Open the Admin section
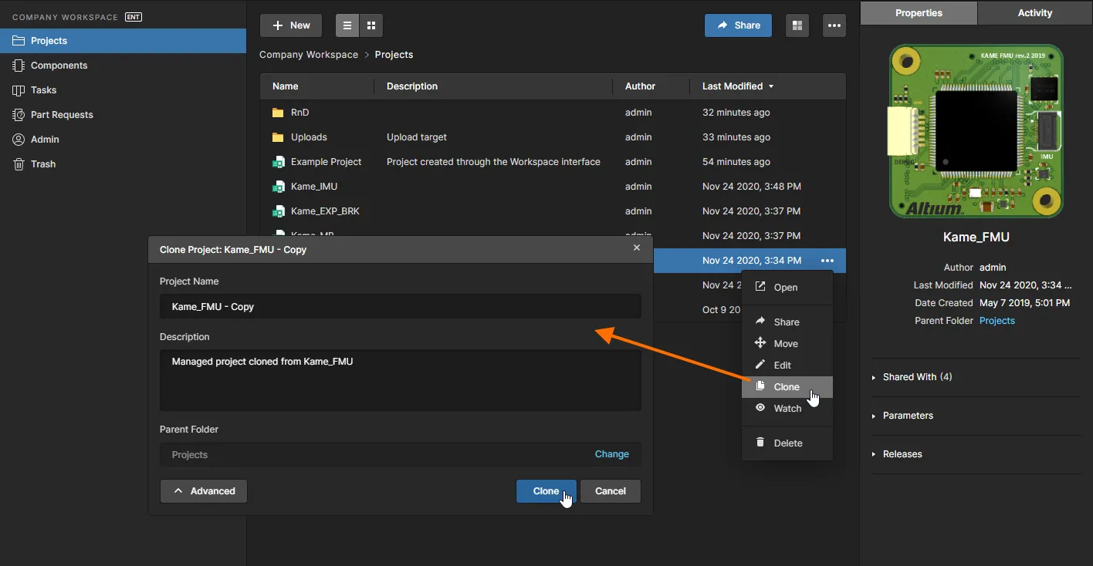1093x566 pixels. pyautogui.click(x=123, y=140)
